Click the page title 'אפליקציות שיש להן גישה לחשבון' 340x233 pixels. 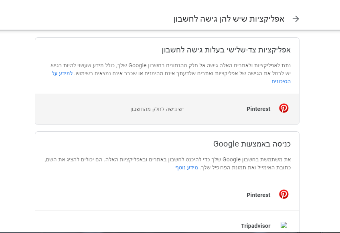229,19
